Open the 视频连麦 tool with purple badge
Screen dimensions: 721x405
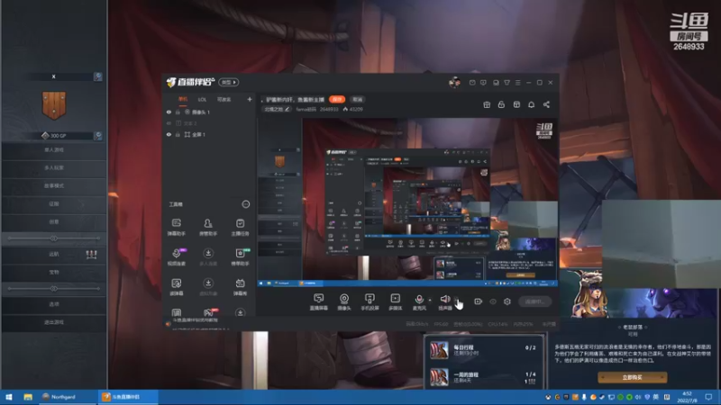point(176,256)
